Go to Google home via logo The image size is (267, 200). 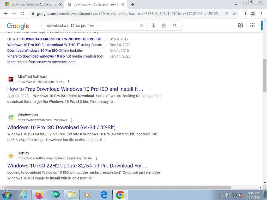pyautogui.click(x=18, y=26)
